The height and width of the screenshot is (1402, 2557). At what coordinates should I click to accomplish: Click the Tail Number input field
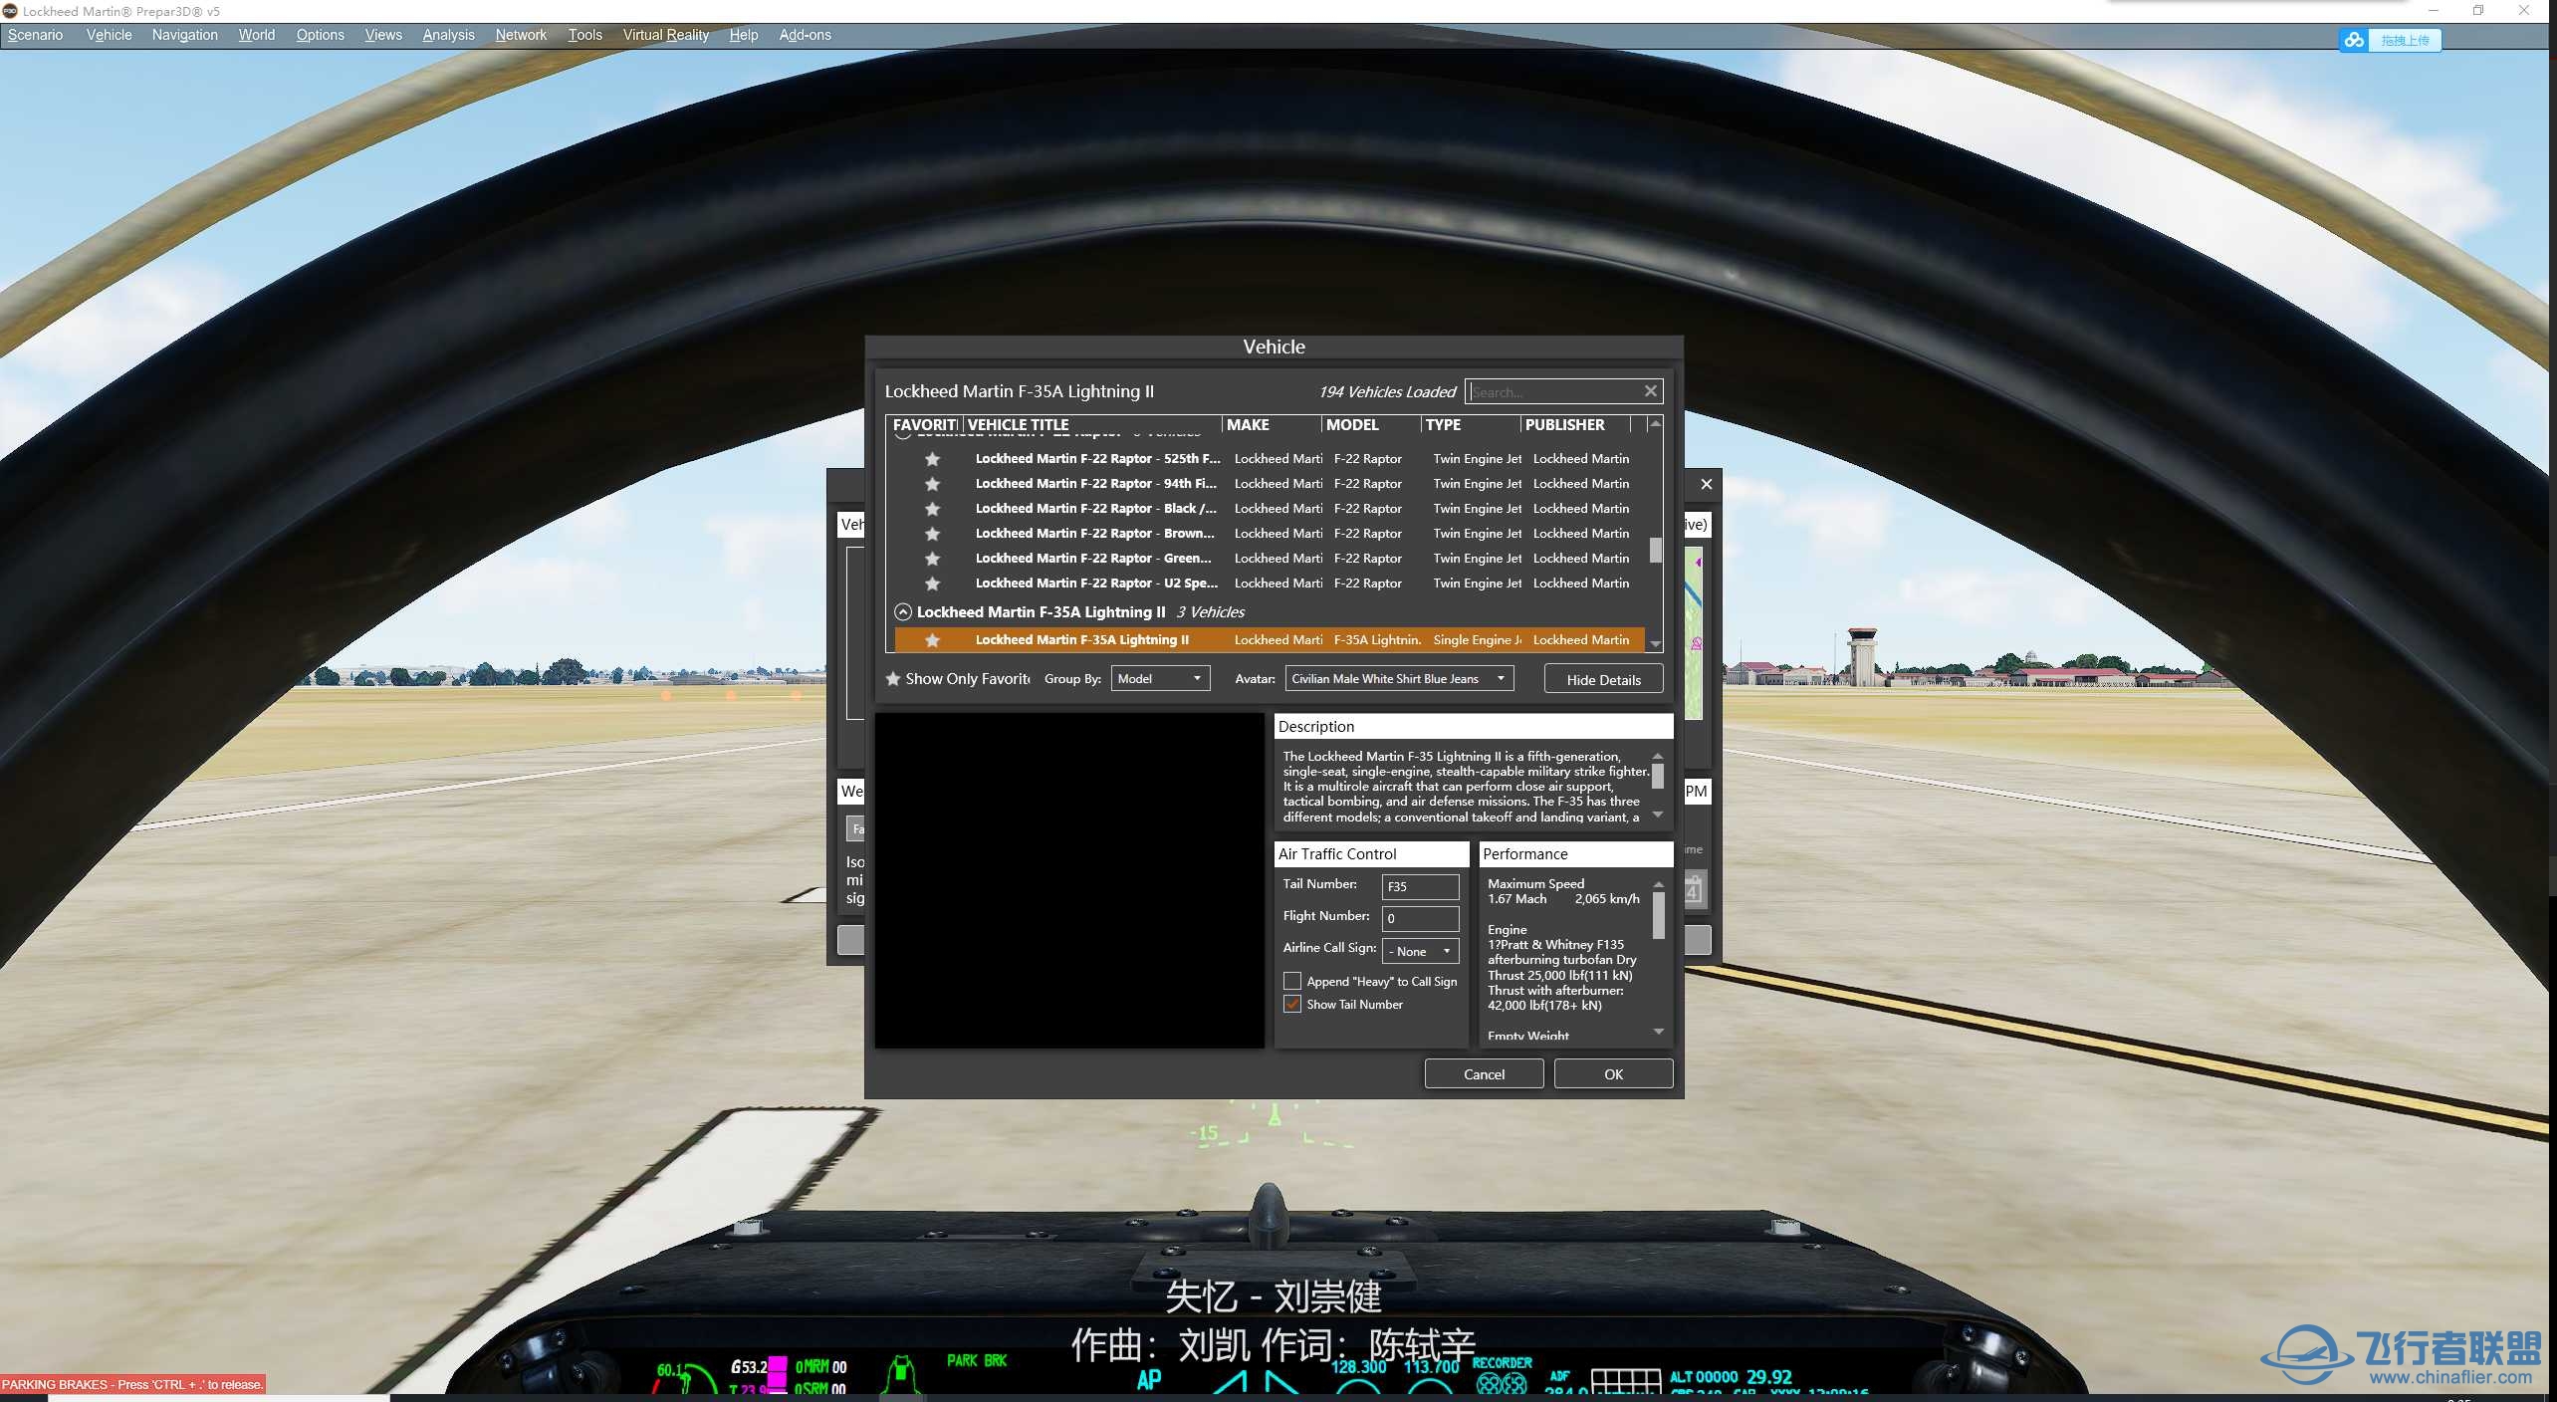[x=1420, y=886]
